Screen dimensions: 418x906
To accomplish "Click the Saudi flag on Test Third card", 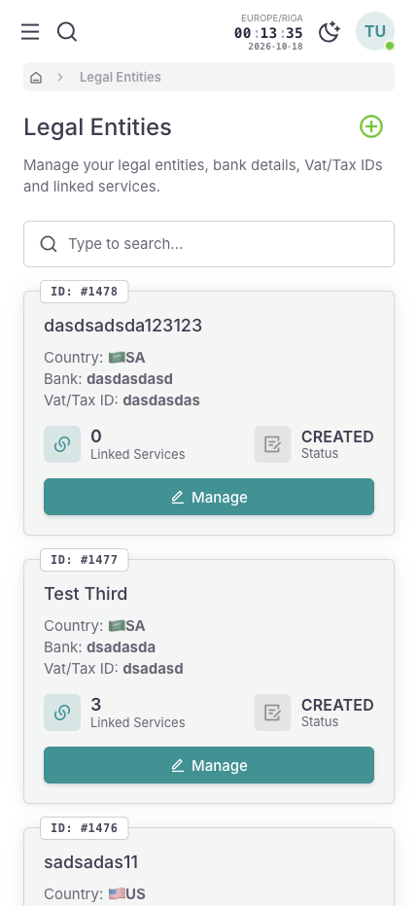I will 117,626.
